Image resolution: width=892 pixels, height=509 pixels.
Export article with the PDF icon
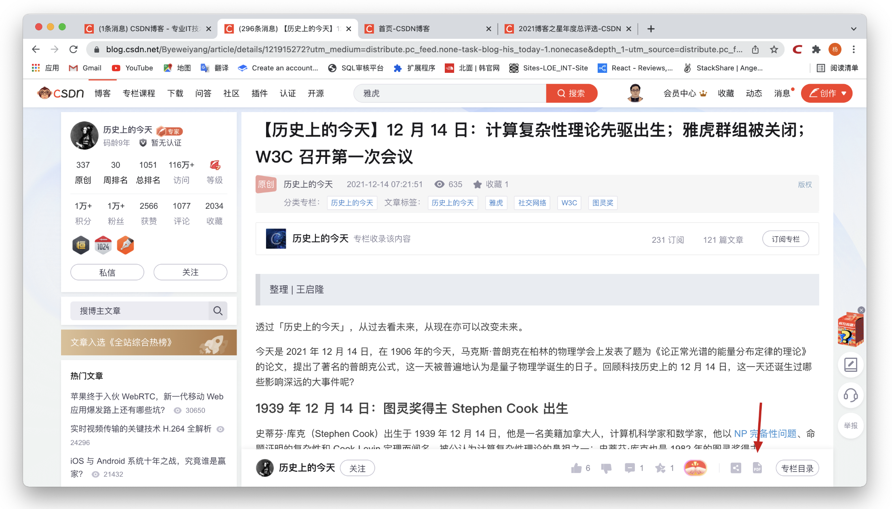pyautogui.click(x=757, y=468)
